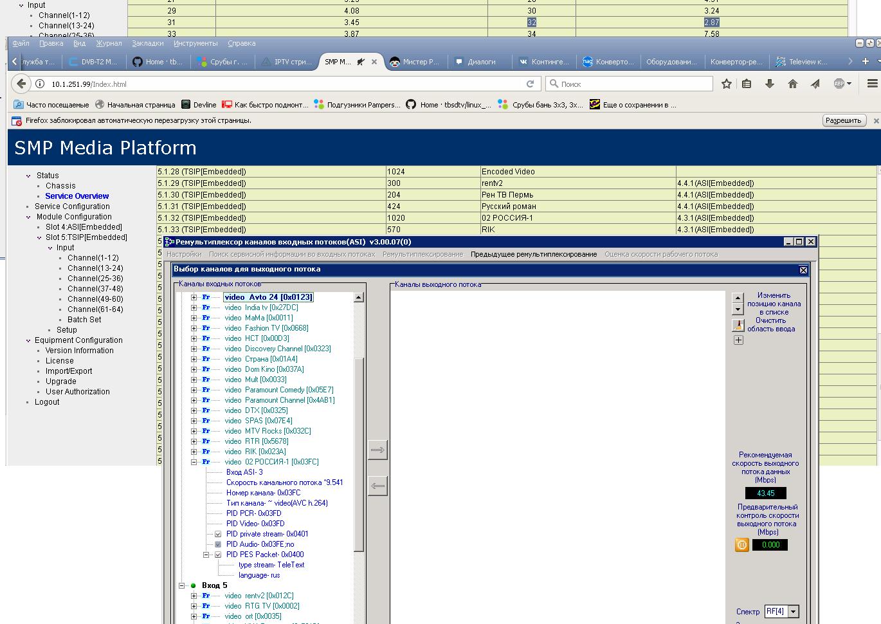The width and height of the screenshot is (881, 624).
Task: Switch to the Предыдущее ремультиплексирование tab
Action: point(533,254)
